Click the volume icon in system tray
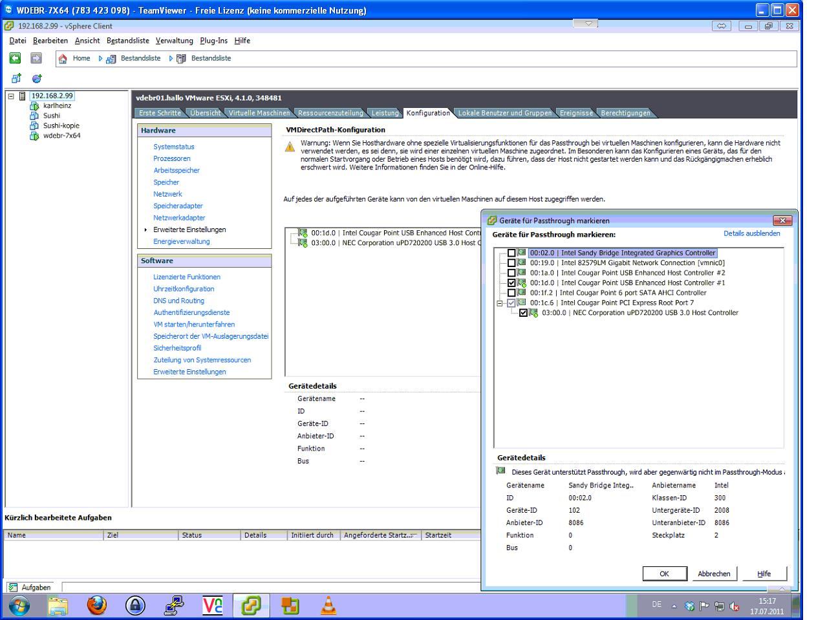827x620 pixels. coord(734,606)
